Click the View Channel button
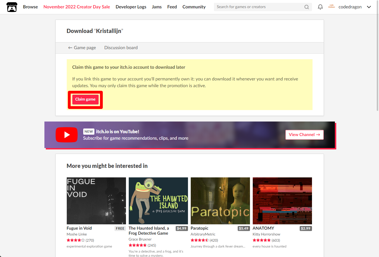This screenshot has width=379, height=257. pyautogui.click(x=304, y=135)
